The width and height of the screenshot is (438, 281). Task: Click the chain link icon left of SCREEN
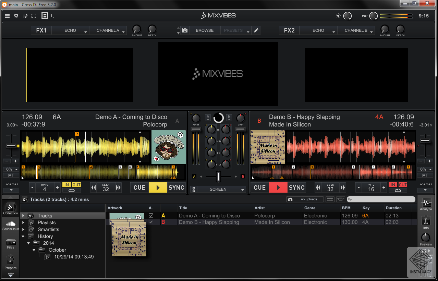(x=194, y=189)
